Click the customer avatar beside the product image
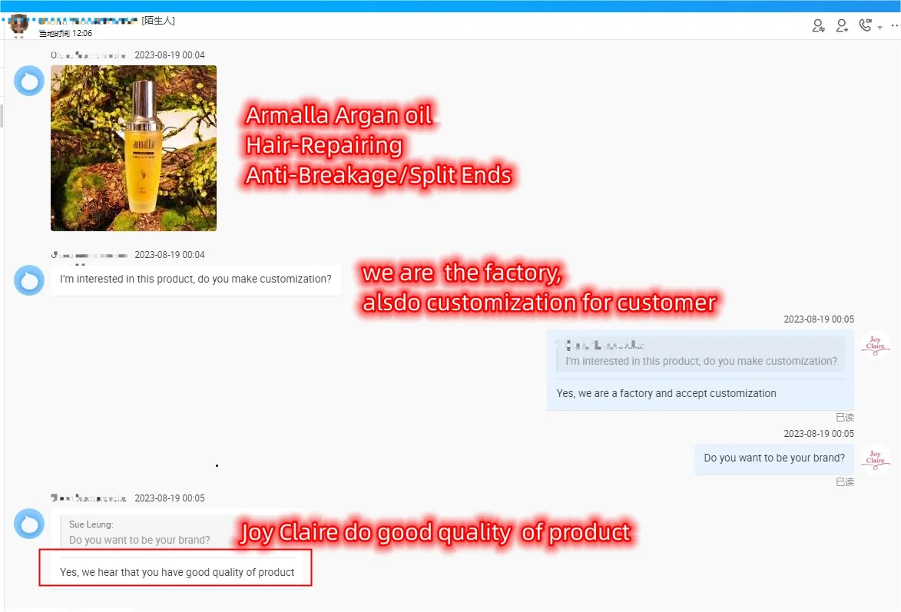Viewport: 901px width, 612px height. pyautogui.click(x=29, y=81)
